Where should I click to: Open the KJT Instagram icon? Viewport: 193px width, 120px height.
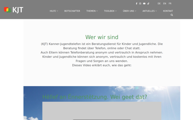point(140,4)
